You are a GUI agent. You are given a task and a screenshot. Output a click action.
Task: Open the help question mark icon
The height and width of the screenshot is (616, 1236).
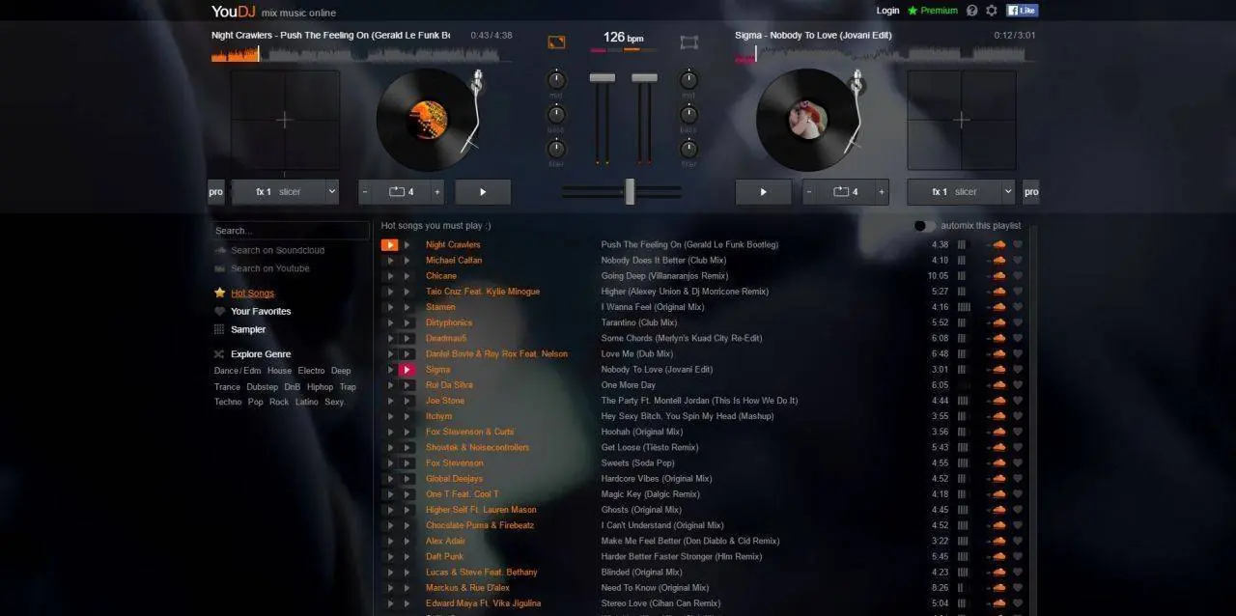pos(972,11)
